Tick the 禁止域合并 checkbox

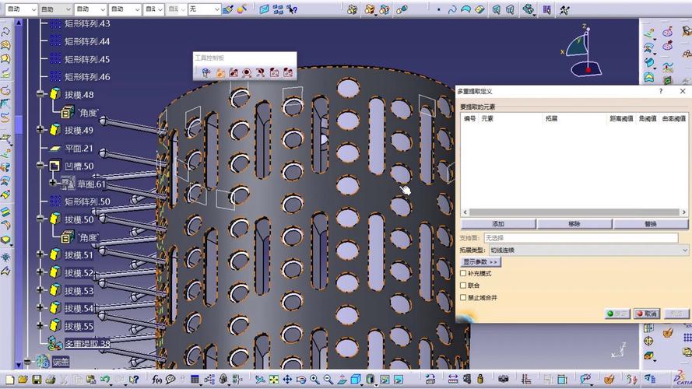[x=463, y=298]
